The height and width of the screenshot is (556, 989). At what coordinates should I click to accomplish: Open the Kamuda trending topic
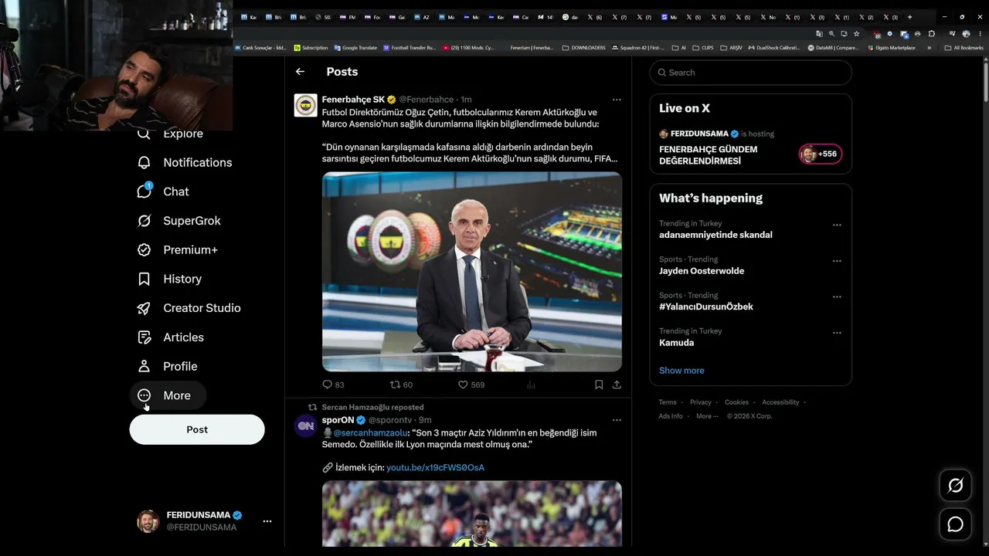pyautogui.click(x=677, y=343)
